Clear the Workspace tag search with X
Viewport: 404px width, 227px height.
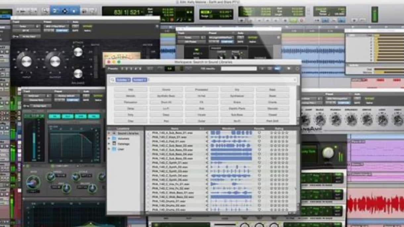[295, 80]
